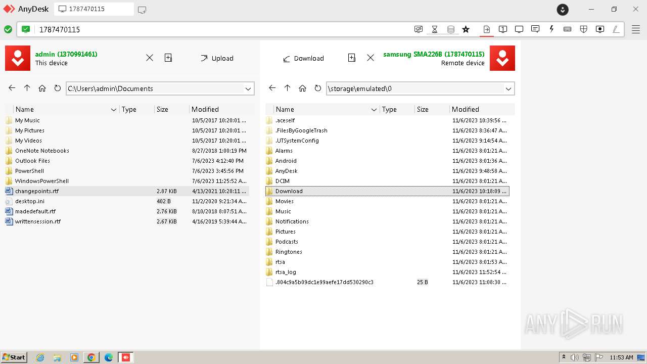Open the AnyDesk main hamburger menu
647x364 pixels.
tap(636, 29)
